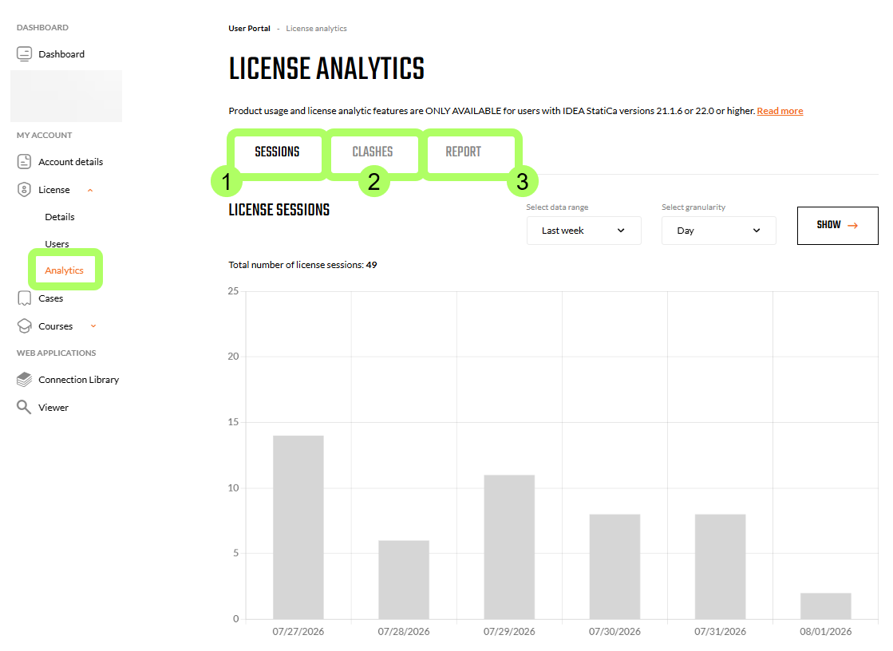Switch to the Report tab
893x651 pixels.
(464, 152)
